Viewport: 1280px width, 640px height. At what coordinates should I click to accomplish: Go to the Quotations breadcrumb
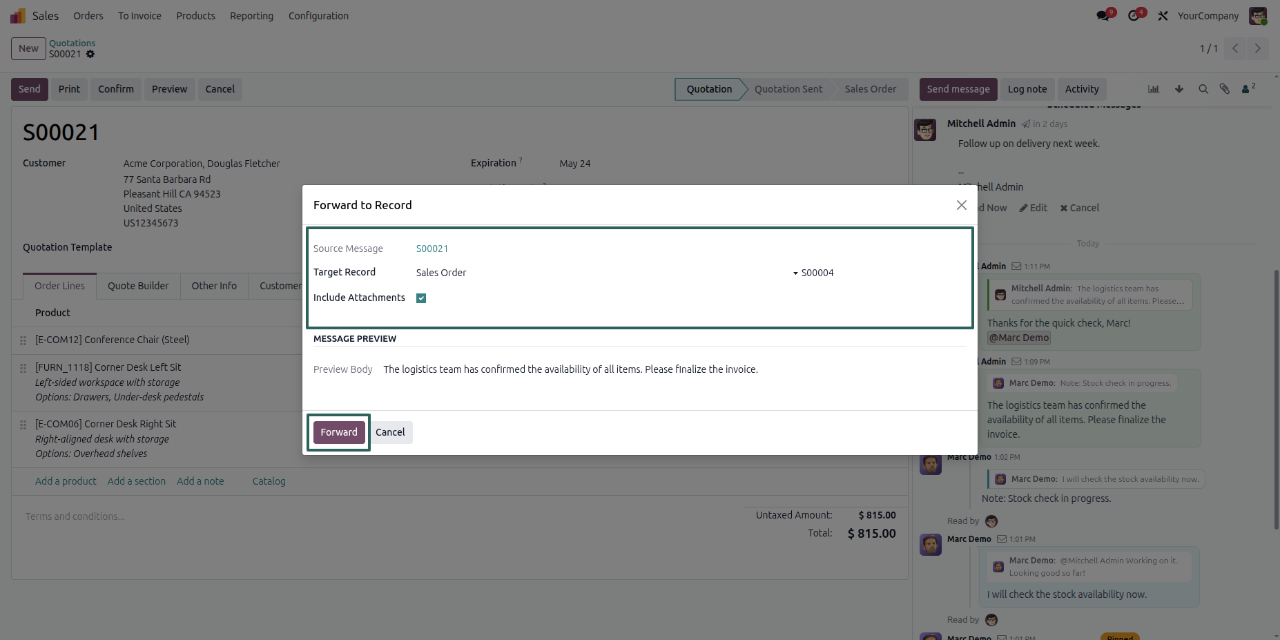tap(72, 43)
